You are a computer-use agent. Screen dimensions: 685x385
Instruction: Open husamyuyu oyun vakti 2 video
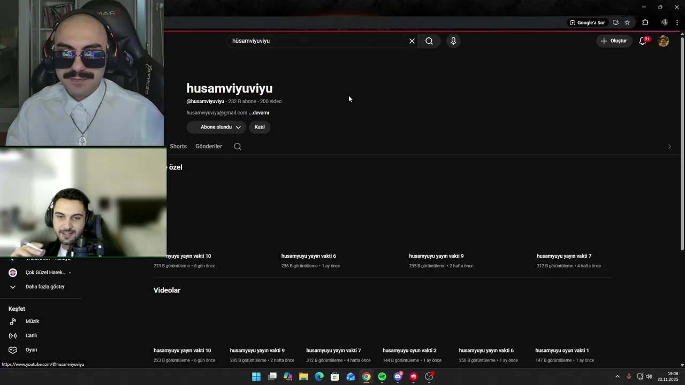409,351
